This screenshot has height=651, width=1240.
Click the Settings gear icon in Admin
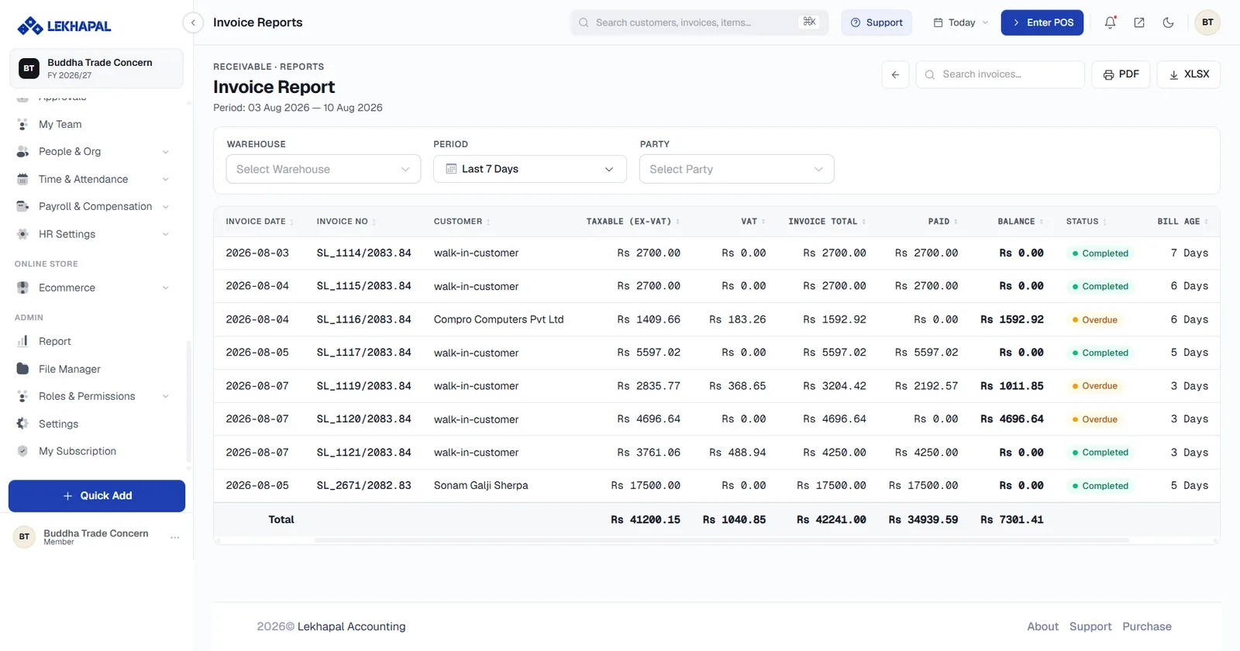click(x=22, y=424)
